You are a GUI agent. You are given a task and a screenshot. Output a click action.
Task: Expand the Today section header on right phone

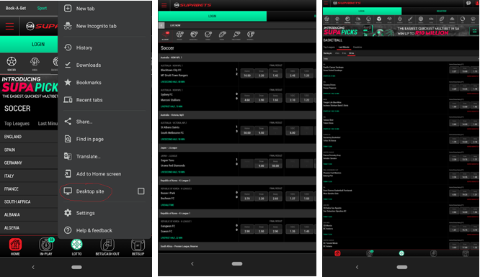(401, 59)
